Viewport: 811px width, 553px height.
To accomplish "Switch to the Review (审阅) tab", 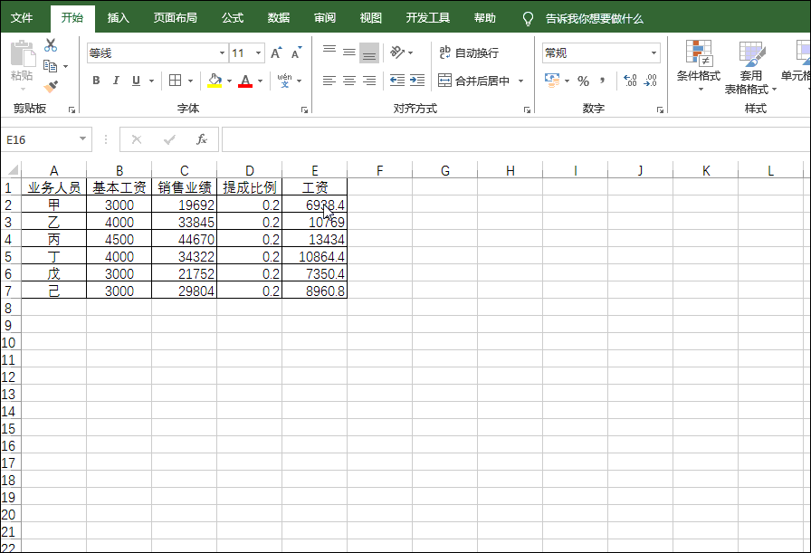I will (x=325, y=18).
